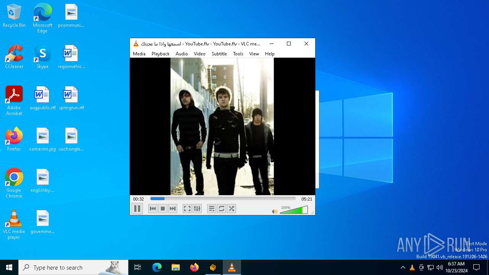Select the Adobe Acrobat desktop shortcut
This screenshot has height=275, width=489.
(14, 101)
